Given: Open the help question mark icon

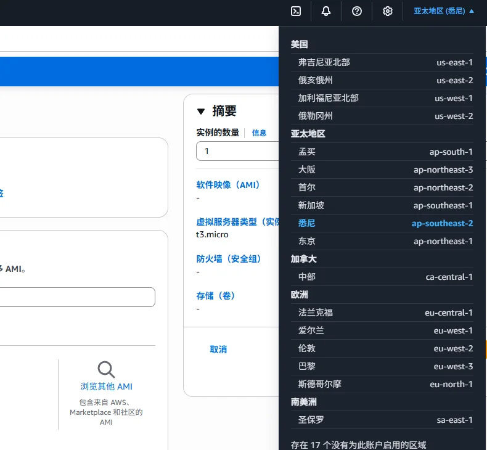Looking at the screenshot, I should (x=357, y=11).
